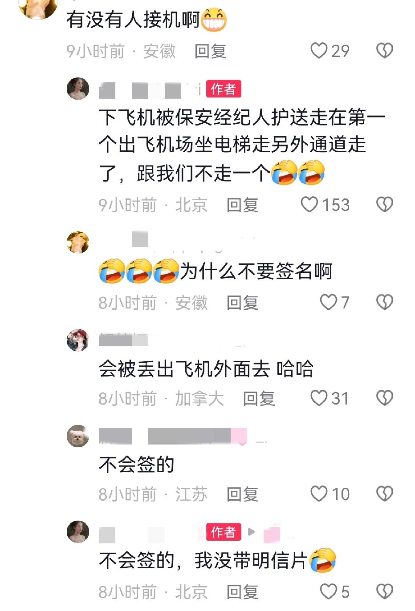Dislike the author's 153-like comment

pos(385,205)
